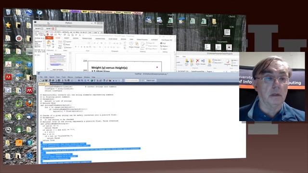Screen dimensions: 308x173
Task: Switch to the INSERT ribbon tab
Action: (66, 38)
